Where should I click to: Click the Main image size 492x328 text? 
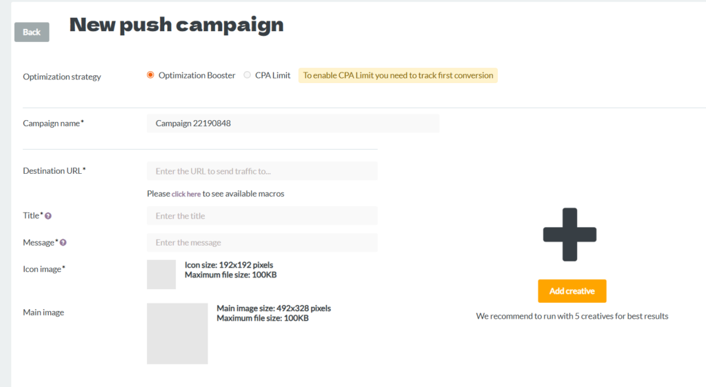click(274, 308)
